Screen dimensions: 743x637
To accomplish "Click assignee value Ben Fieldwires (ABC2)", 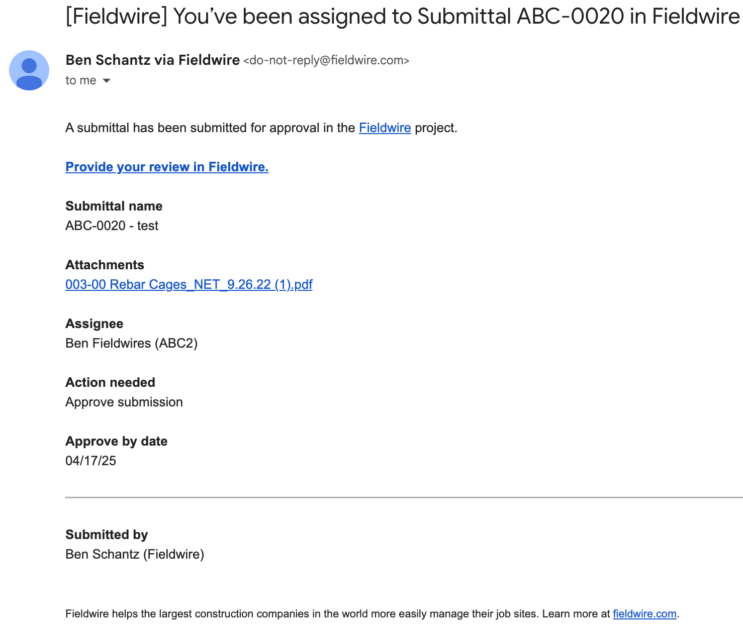I will pos(132,343).
